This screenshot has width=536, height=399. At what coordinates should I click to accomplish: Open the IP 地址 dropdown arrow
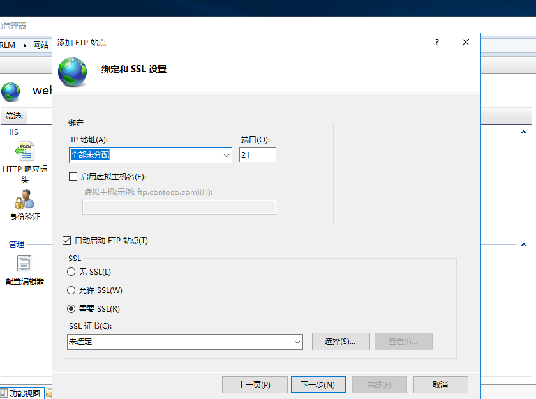point(227,155)
